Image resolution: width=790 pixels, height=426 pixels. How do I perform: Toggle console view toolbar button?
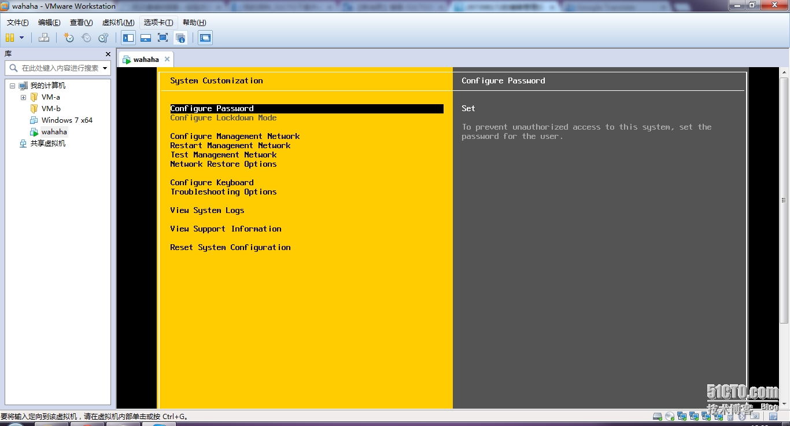[205, 38]
